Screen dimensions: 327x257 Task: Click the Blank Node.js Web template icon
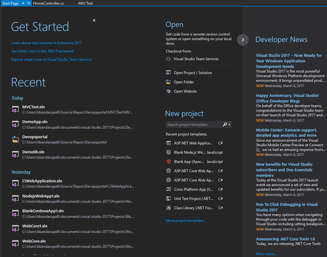[x=168, y=152]
